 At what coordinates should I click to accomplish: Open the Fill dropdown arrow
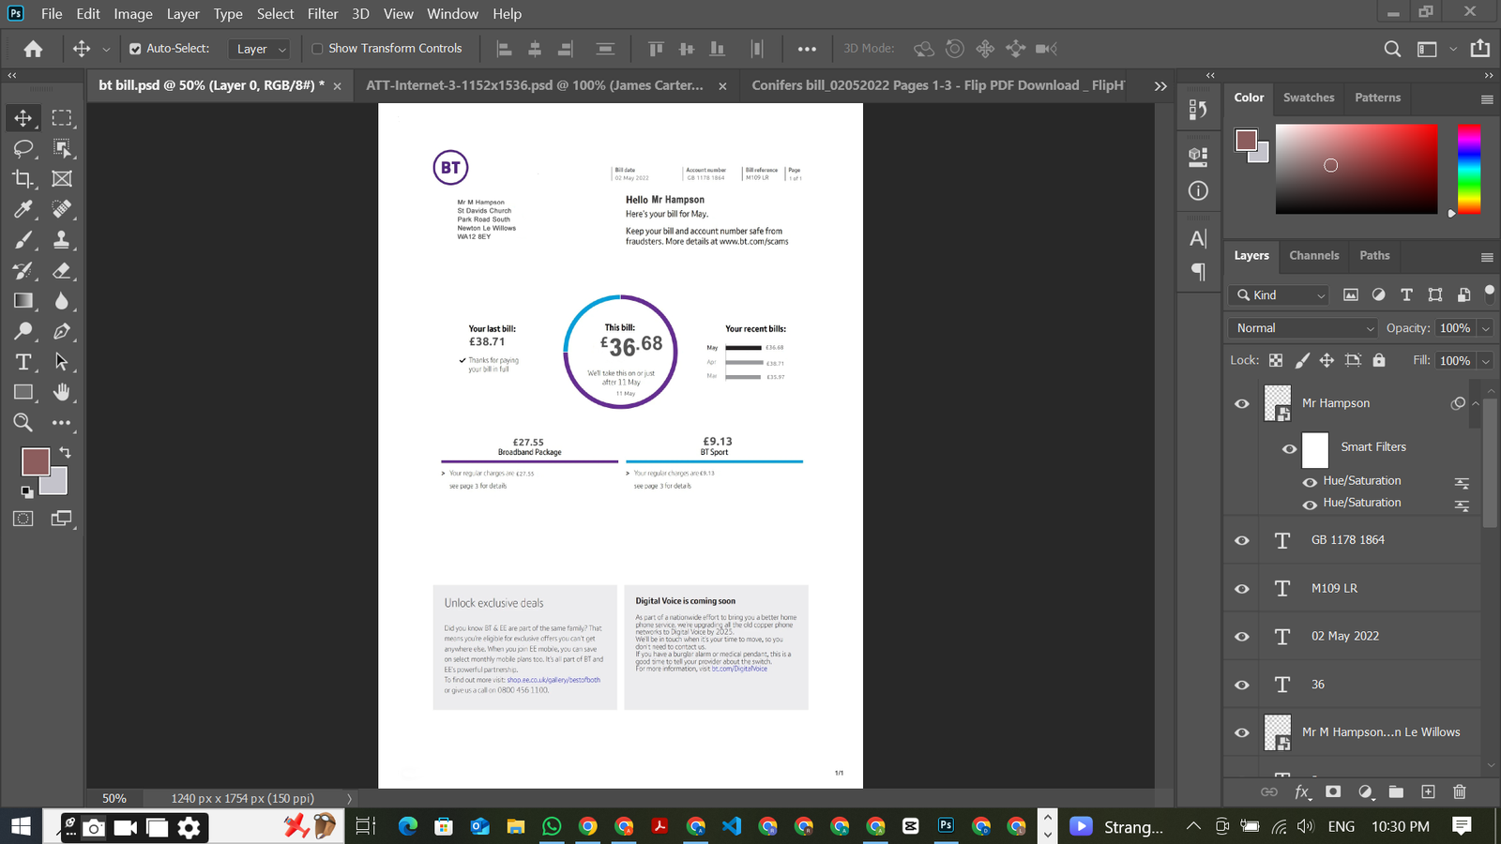click(x=1486, y=361)
